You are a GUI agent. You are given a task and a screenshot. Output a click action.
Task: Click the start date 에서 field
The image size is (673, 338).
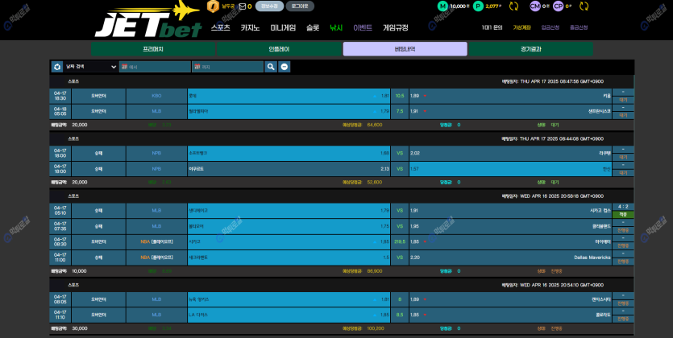coord(155,67)
